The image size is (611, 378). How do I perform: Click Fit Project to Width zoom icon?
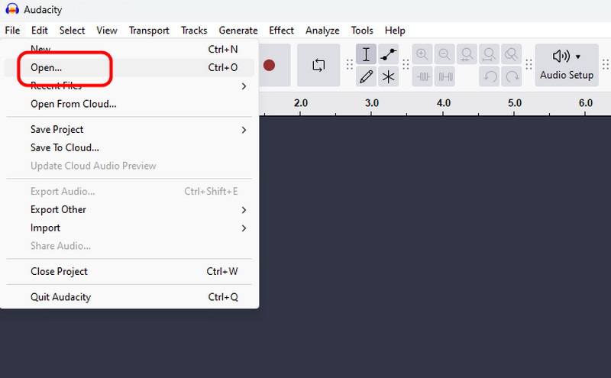click(x=489, y=54)
